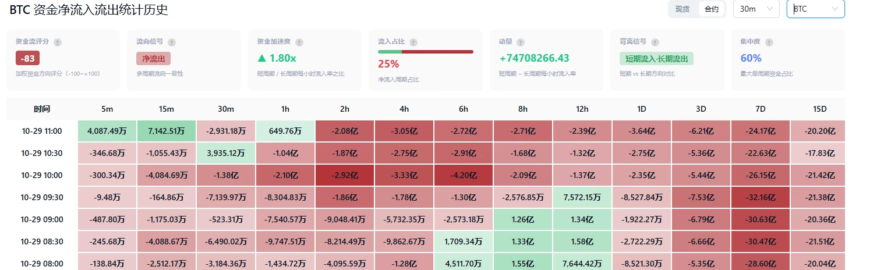This screenshot has width=877, height=270.
Task: Click help icon next to 资金流评分
Action: (x=58, y=42)
